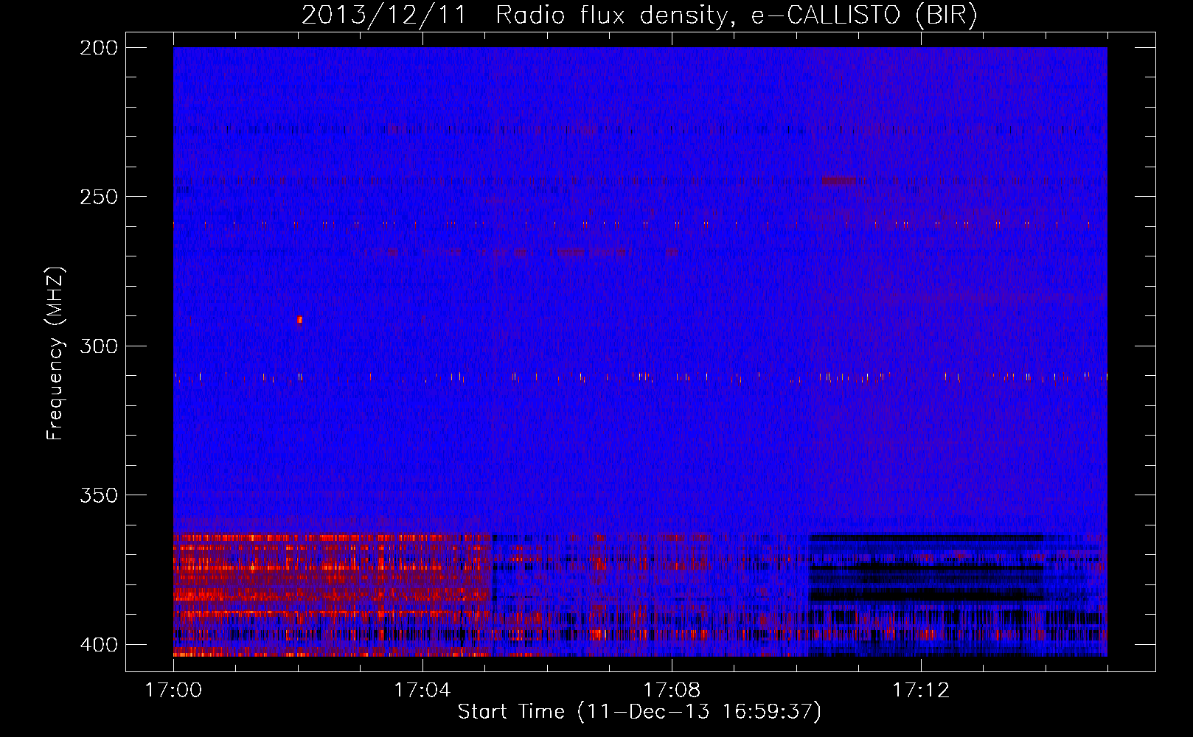Click the 250 frequency tick label
Image resolution: width=1193 pixels, height=737 pixels.
[x=99, y=197]
